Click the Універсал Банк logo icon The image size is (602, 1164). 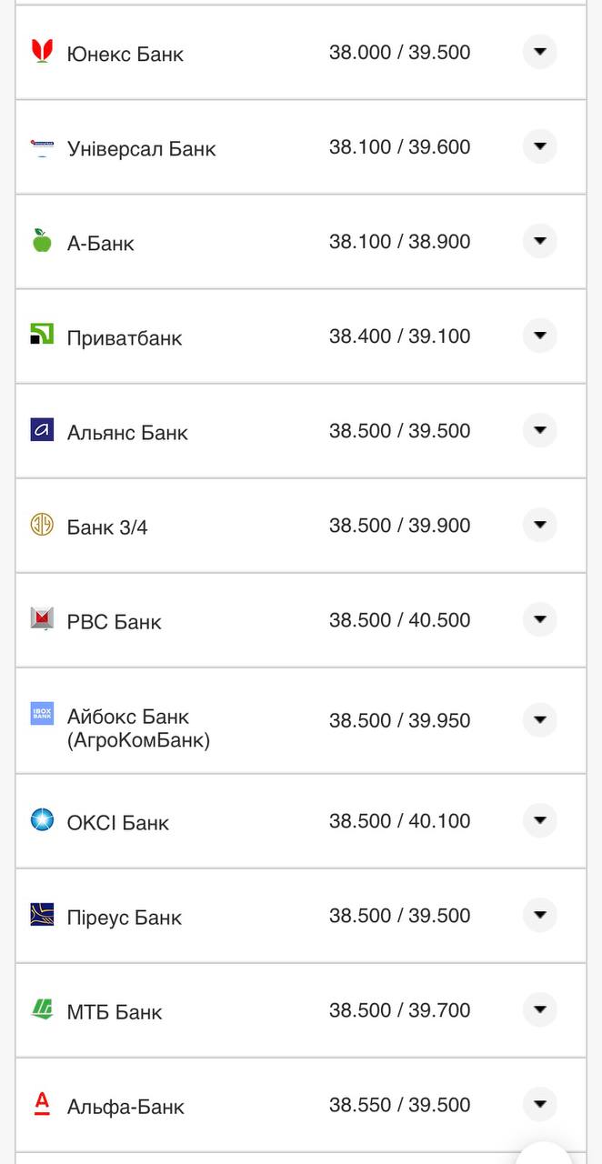point(42,147)
